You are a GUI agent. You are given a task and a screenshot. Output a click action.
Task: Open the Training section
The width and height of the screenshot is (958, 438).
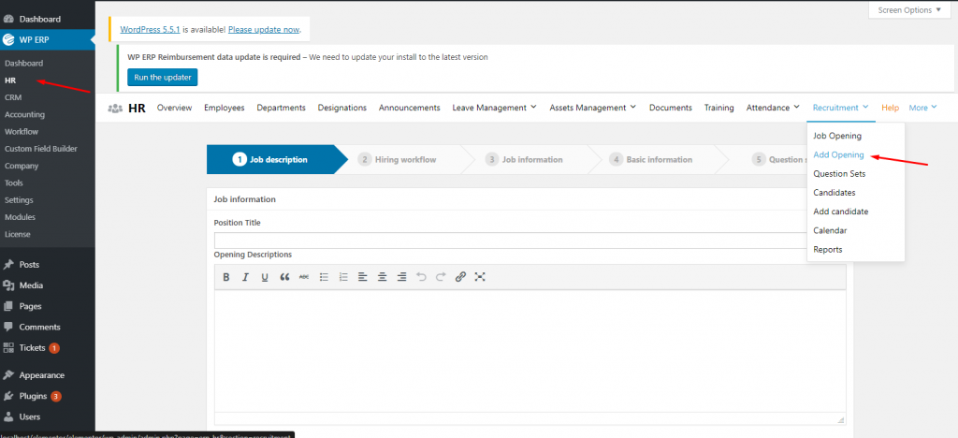pyautogui.click(x=719, y=108)
